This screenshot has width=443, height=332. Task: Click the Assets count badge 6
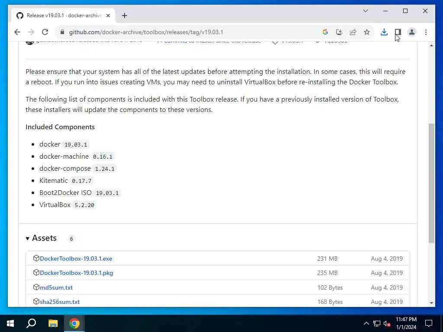pyautogui.click(x=71, y=239)
